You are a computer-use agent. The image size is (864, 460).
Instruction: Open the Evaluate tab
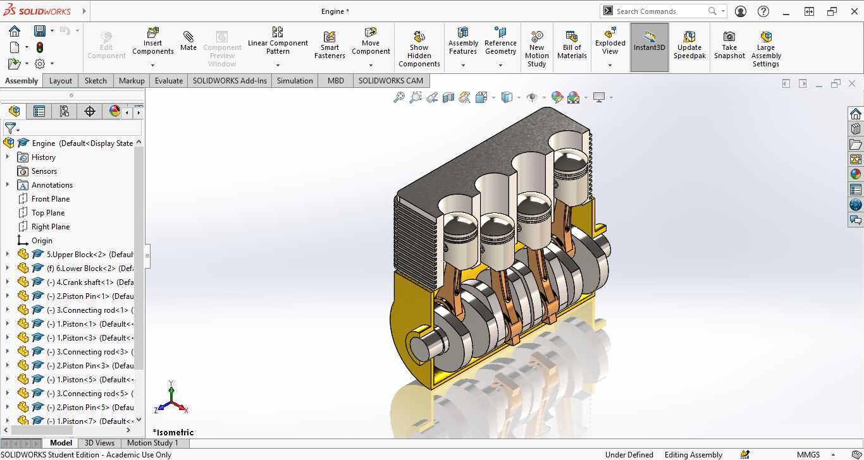click(169, 81)
